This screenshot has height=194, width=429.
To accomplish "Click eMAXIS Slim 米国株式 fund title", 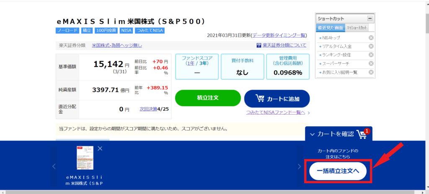I will 131,21.
